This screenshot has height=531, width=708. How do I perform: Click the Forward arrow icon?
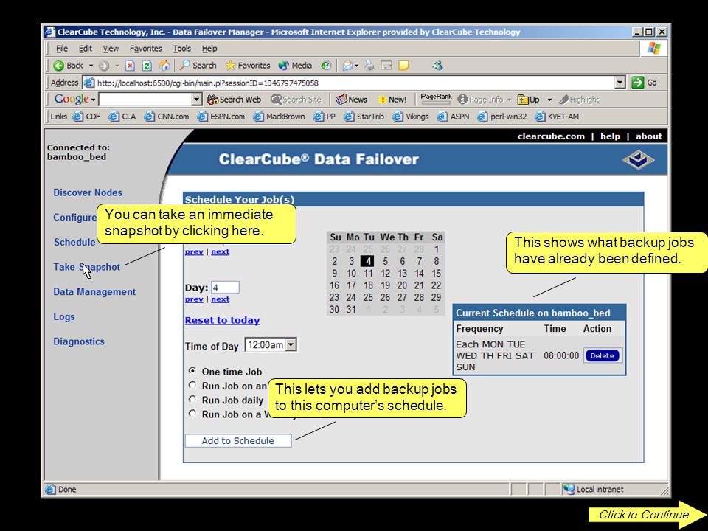click(104, 66)
